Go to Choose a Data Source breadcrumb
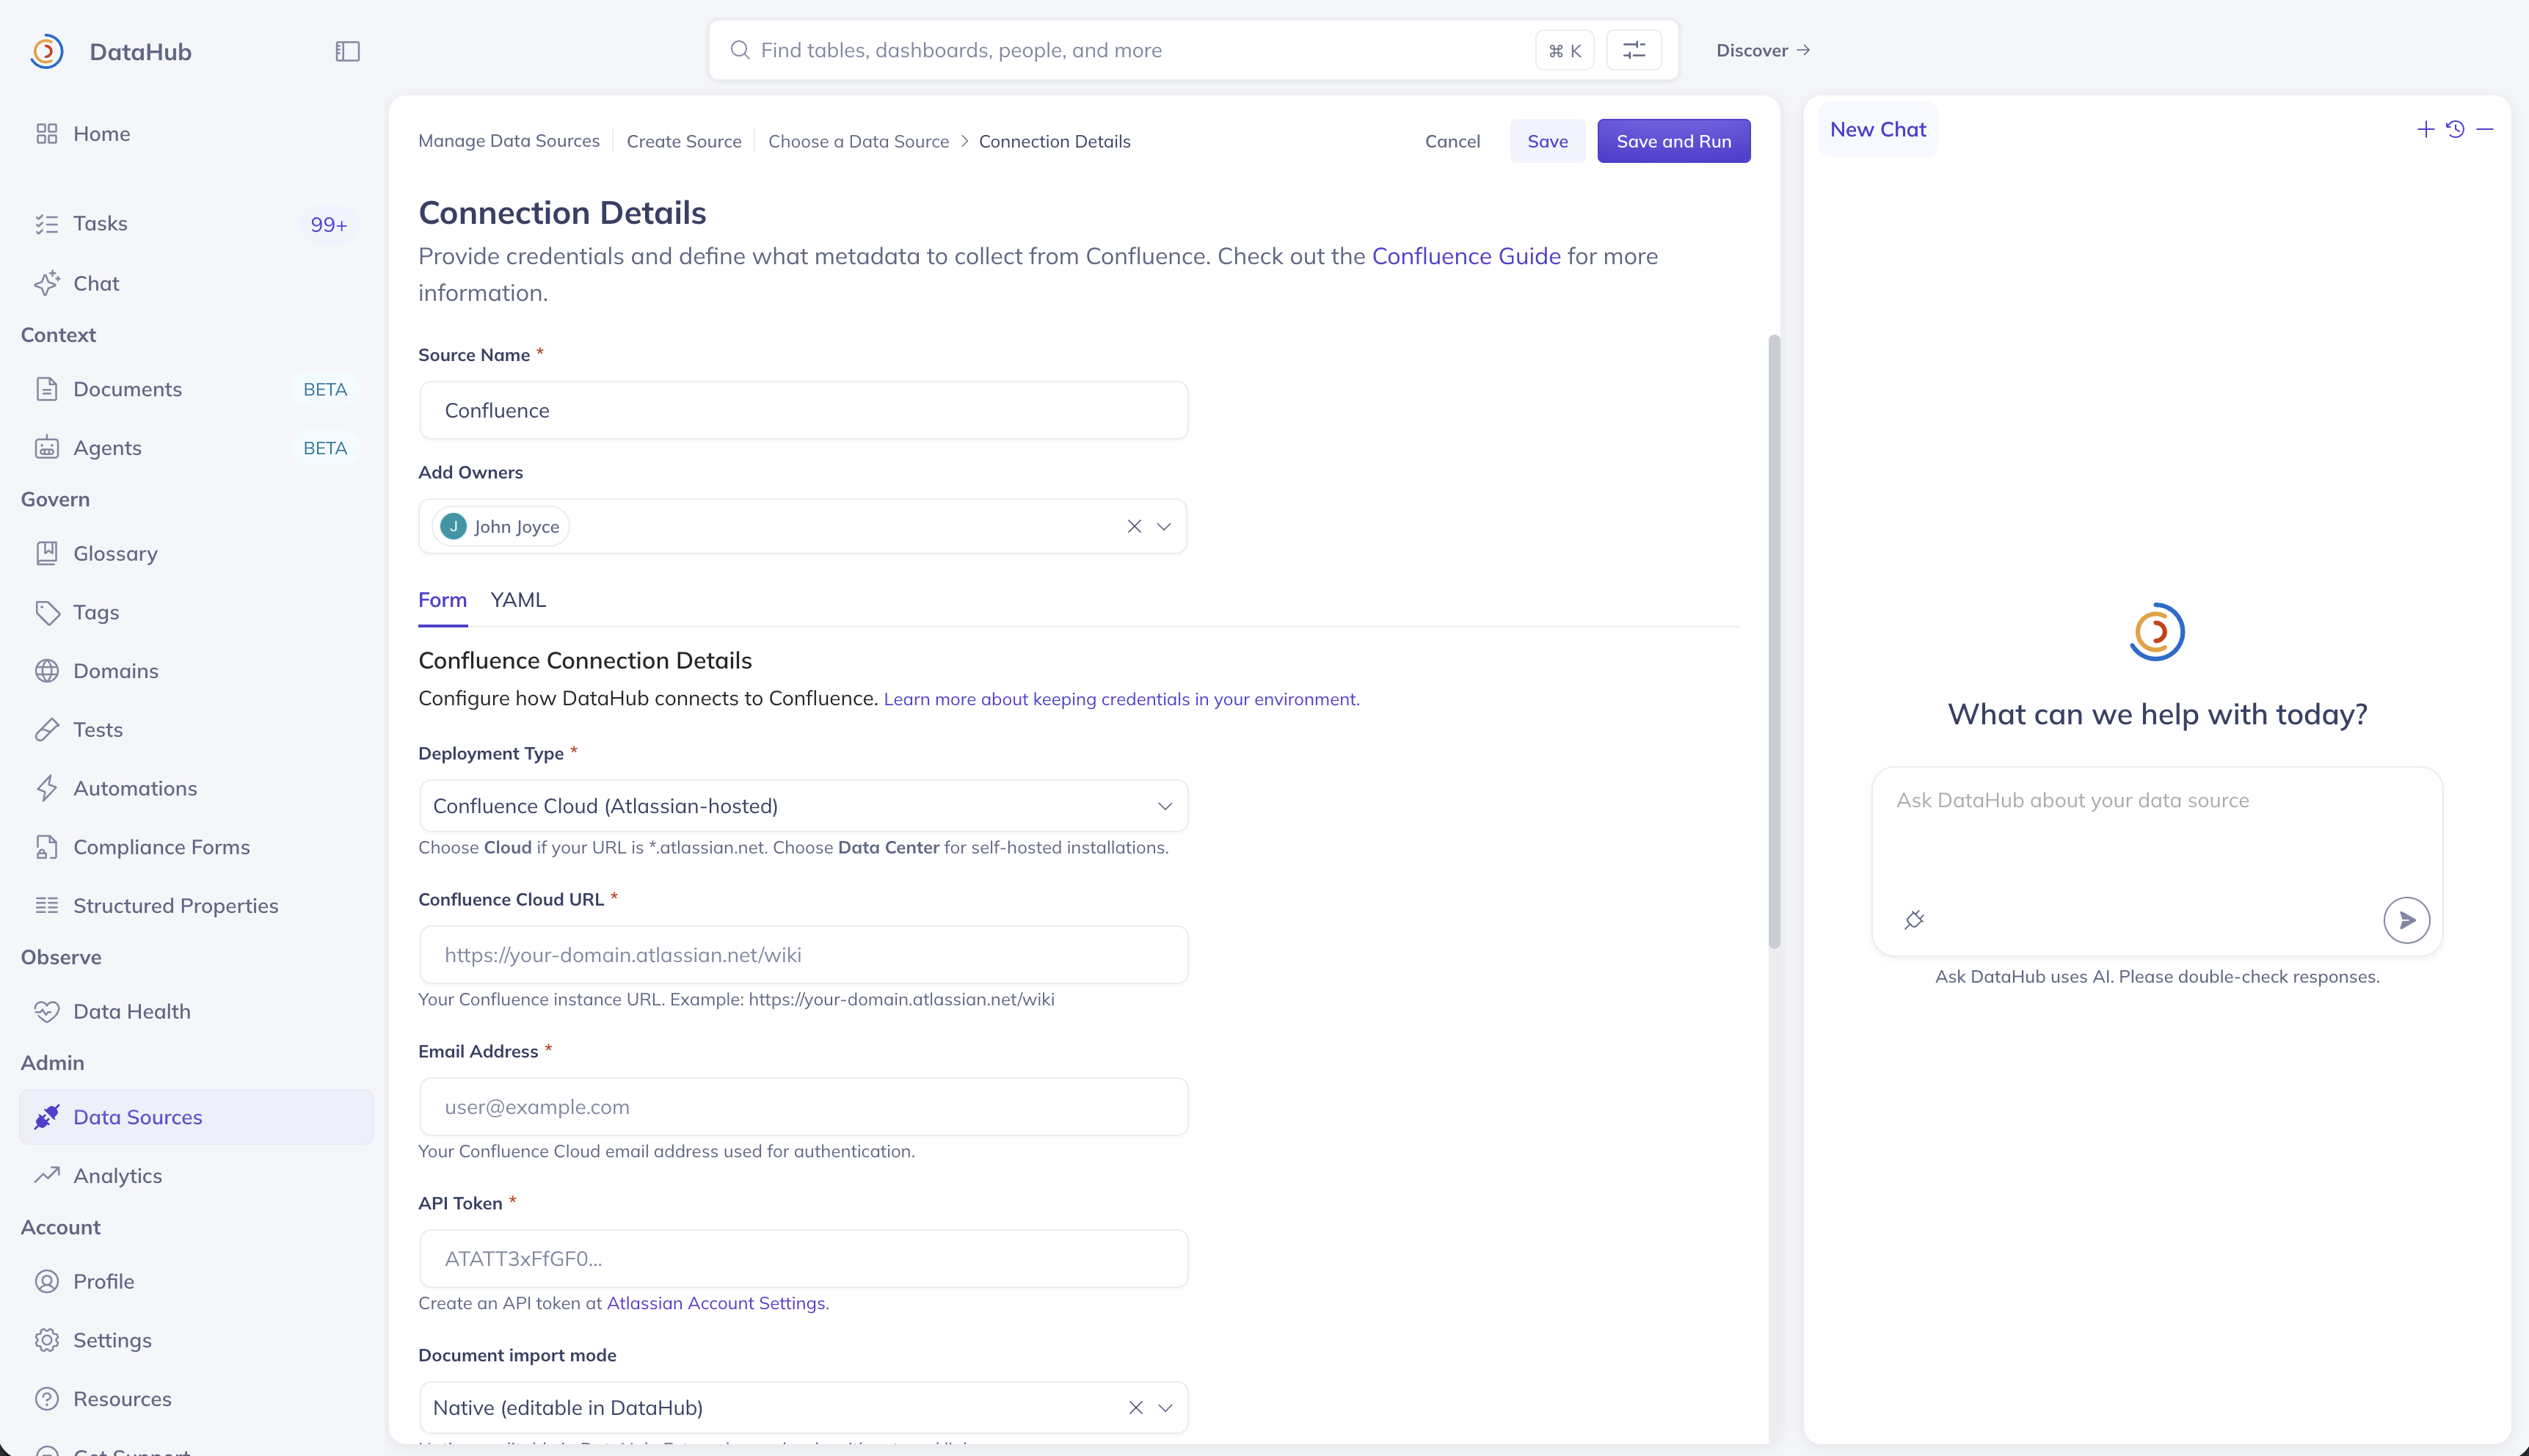The width and height of the screenshot is (2529, 1456). click(859, 142)
